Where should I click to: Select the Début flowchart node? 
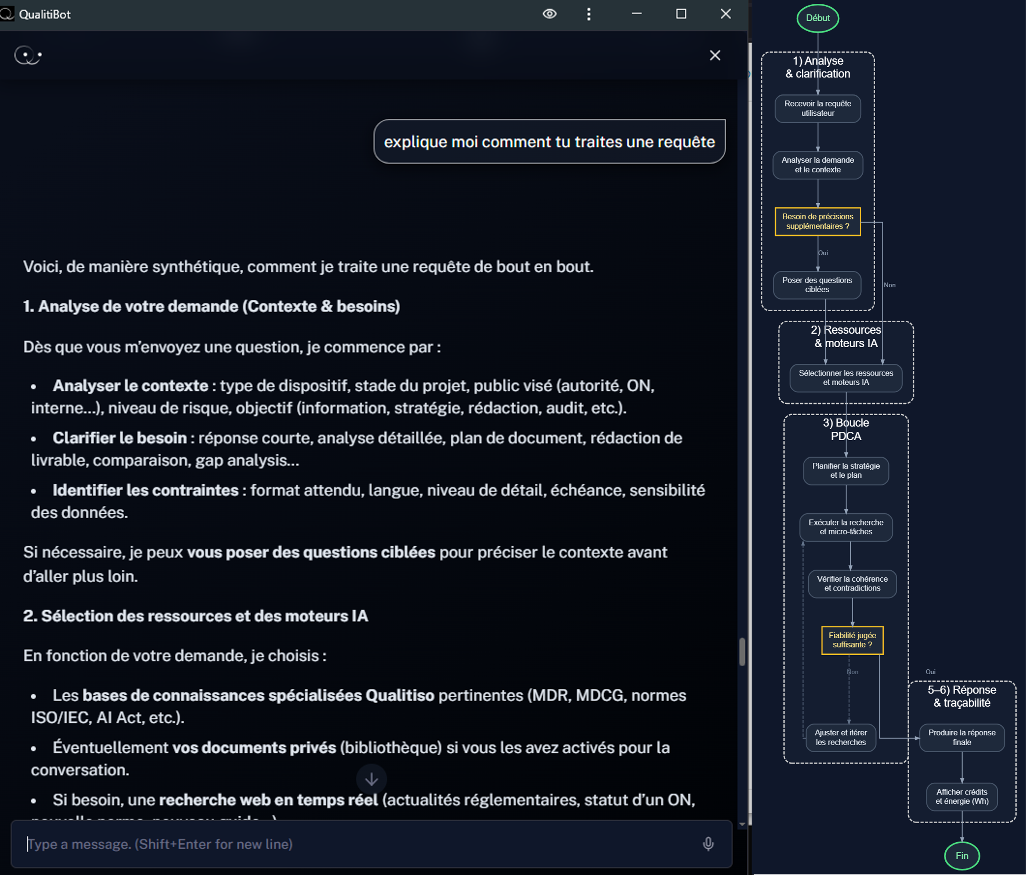click(818, 18)
